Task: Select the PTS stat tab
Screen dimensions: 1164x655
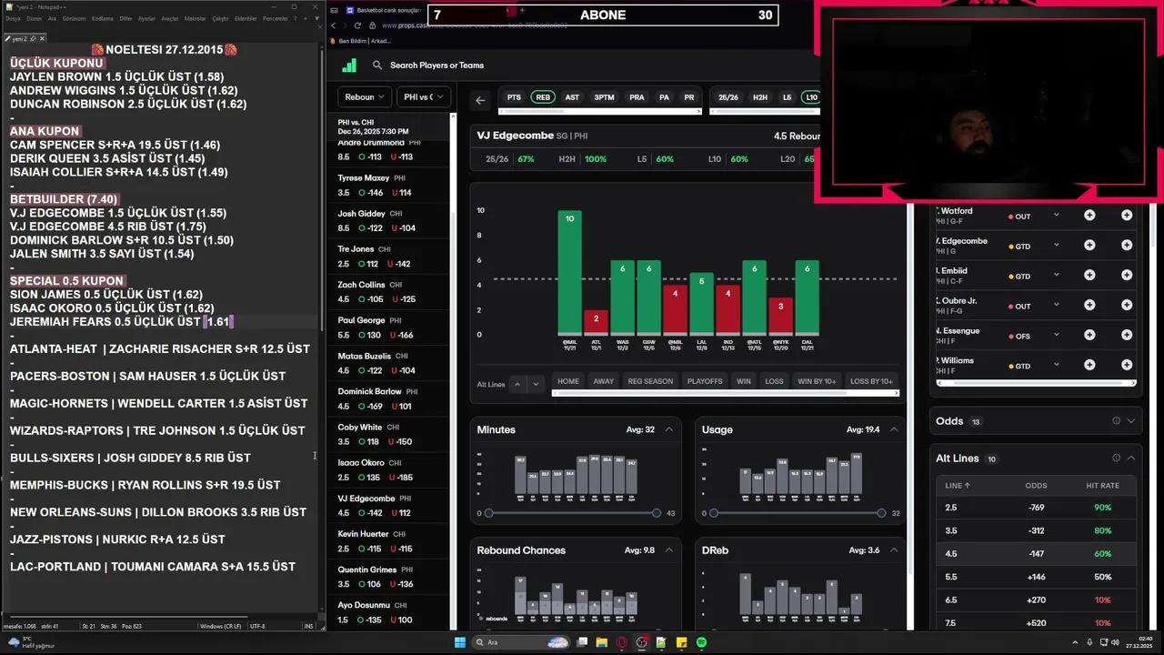Action: (x=514, y=97)
